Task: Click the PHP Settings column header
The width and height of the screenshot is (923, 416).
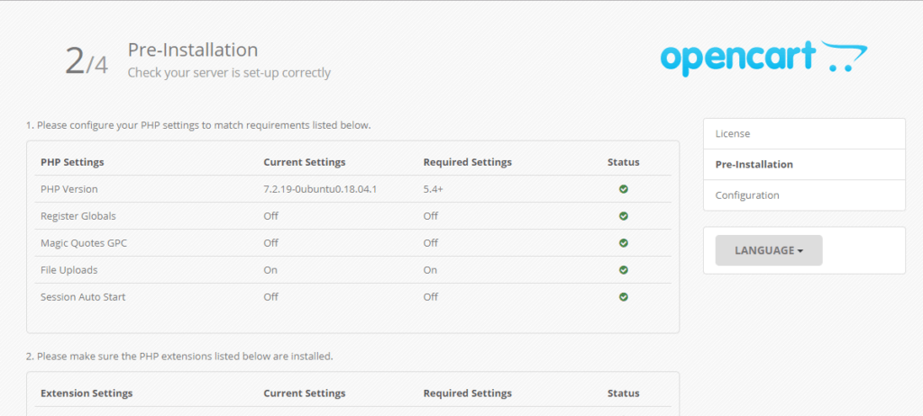Action: [x=72, y=162]
